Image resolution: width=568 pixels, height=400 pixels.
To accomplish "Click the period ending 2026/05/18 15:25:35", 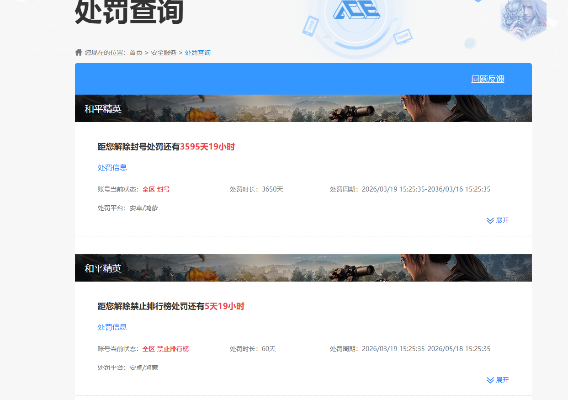I will (410, 349).
